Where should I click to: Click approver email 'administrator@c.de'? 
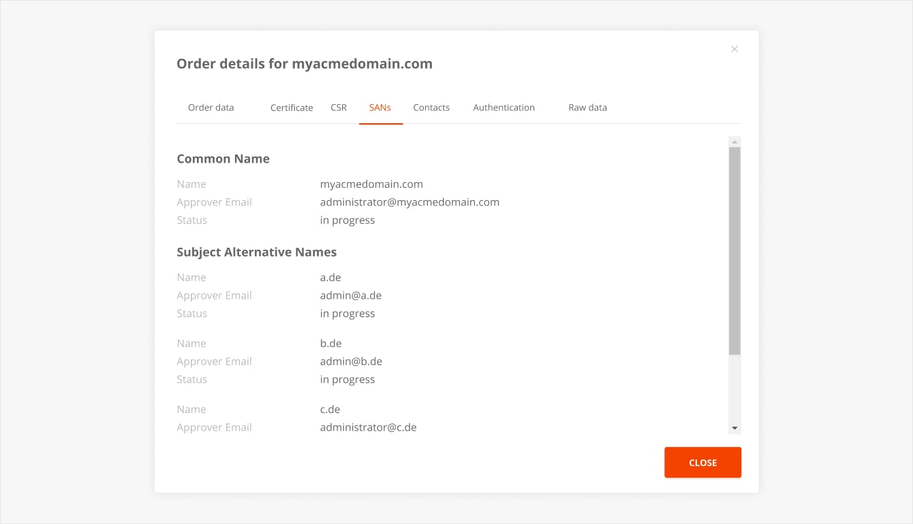coord(368,427)
